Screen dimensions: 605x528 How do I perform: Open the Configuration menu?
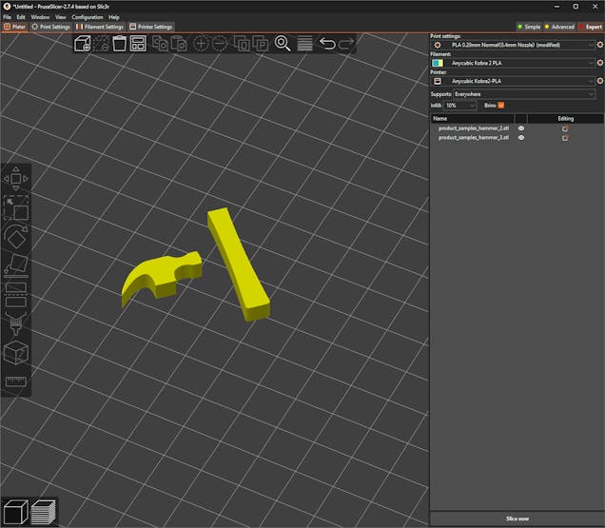pos(88,17)
